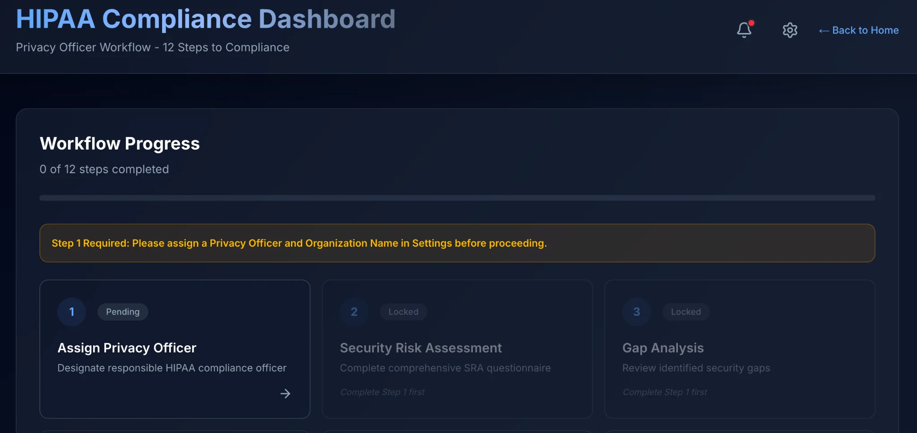Click the Privacy Officer Workflow subtitle

153,47
